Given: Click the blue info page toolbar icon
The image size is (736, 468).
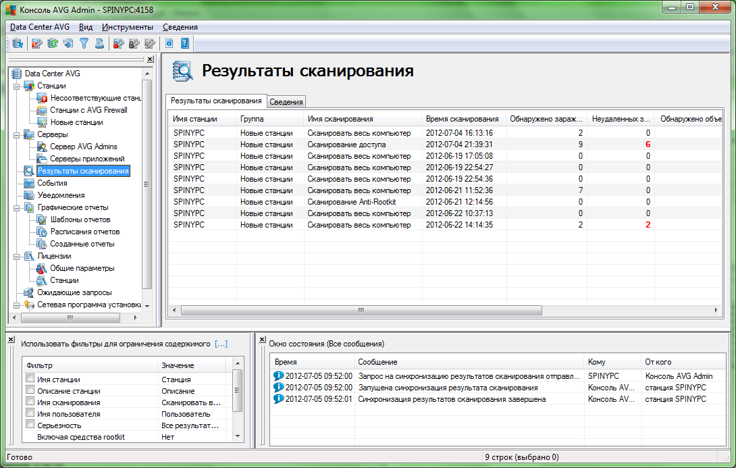Looking at the screenshot, I should pyautogui.click(x=169, y=44).
